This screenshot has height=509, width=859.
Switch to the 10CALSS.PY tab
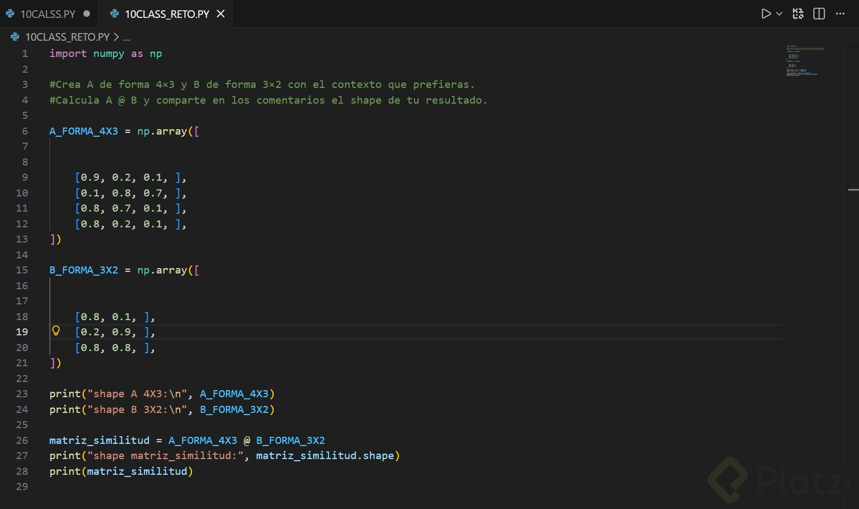pos(48,14)
